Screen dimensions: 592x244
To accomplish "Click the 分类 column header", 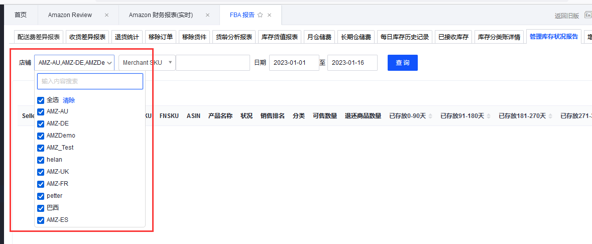I will coord(299,116).
